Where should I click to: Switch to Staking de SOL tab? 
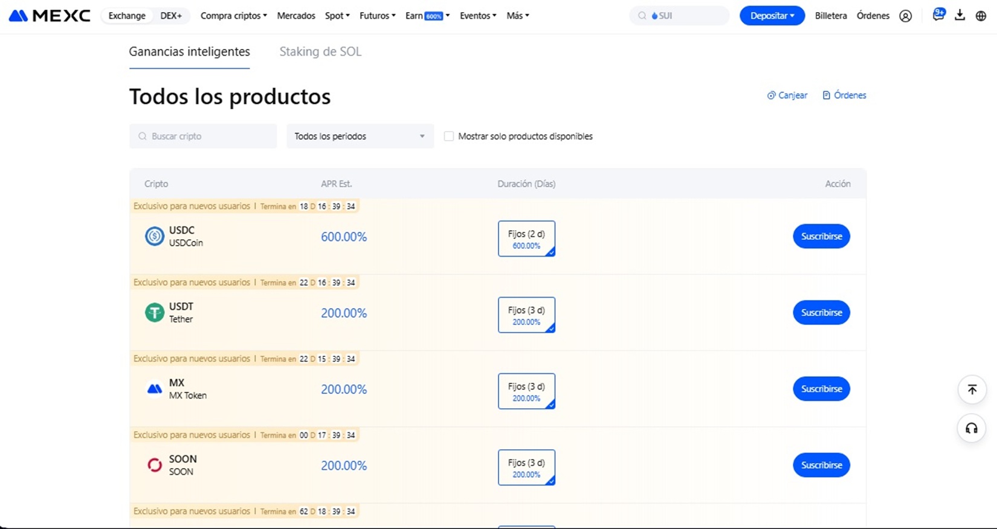tap(320, 52)
